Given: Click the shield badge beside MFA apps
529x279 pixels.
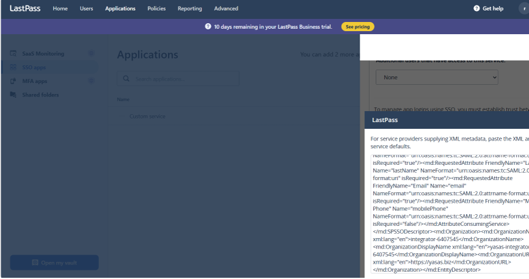Looking at the screenshot, I should (x=91, y=81).
